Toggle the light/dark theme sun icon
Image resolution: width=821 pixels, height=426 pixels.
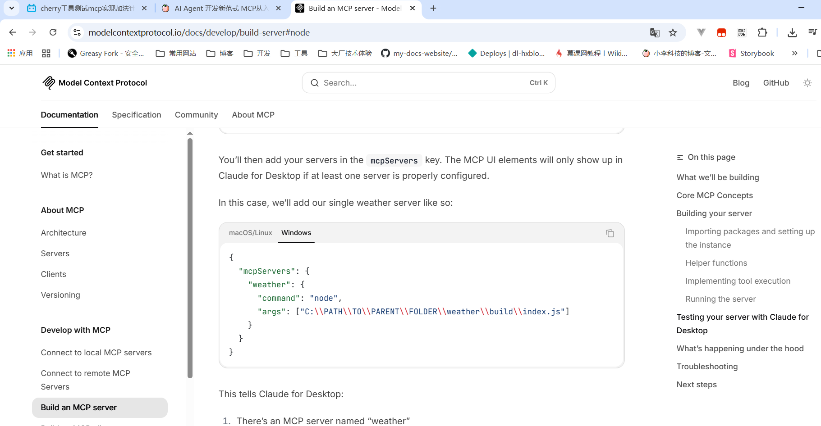tap(807, 83)
